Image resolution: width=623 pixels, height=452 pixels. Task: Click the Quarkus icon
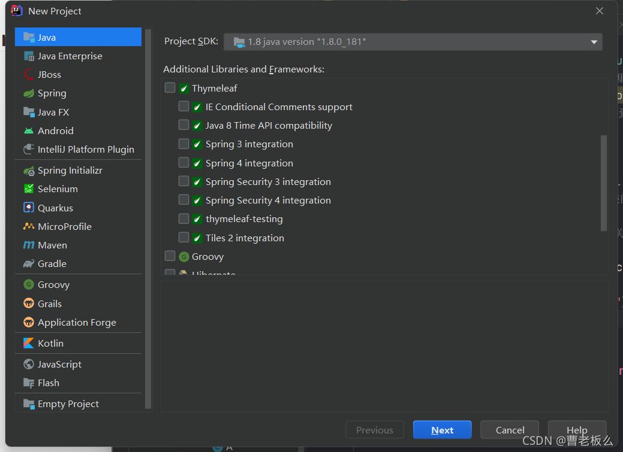pos(29,208)
